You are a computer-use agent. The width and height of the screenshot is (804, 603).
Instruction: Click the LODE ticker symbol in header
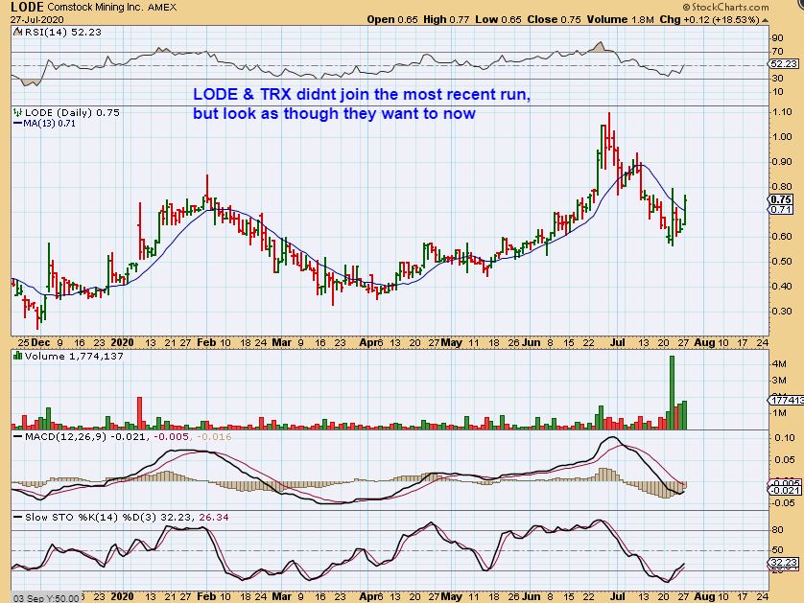click(x=27, y=7)
